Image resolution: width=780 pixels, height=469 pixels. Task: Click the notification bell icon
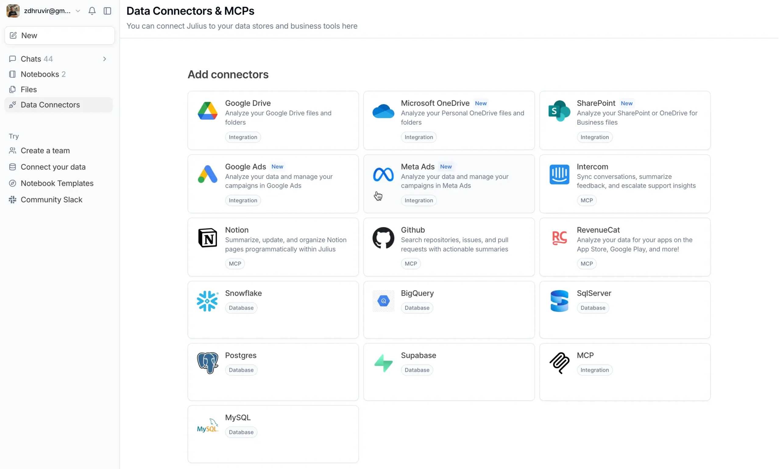(x=92, y=11)
